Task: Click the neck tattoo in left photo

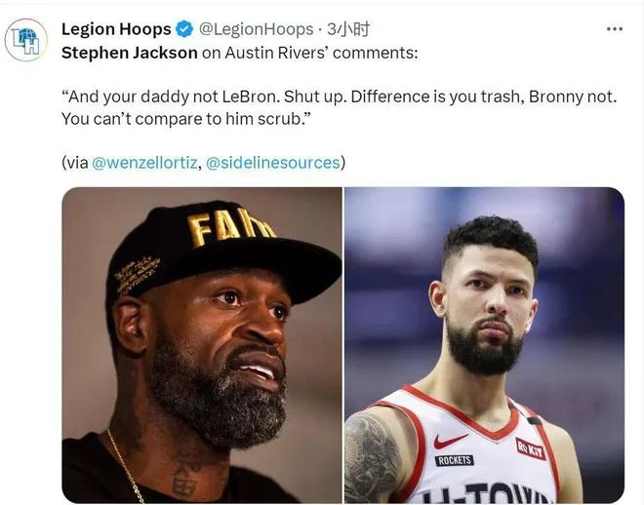Action: click(184, 476)
